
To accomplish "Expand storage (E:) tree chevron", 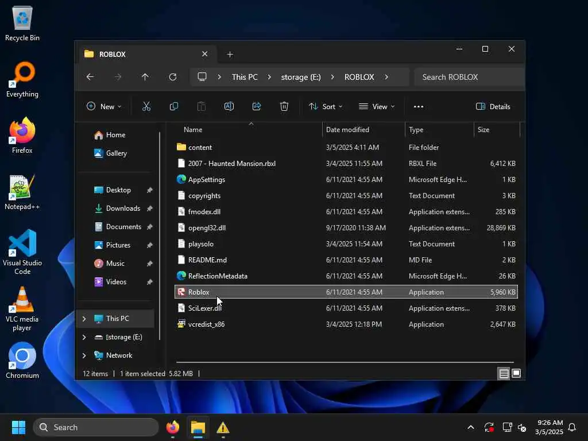I will tap(84, 337).
